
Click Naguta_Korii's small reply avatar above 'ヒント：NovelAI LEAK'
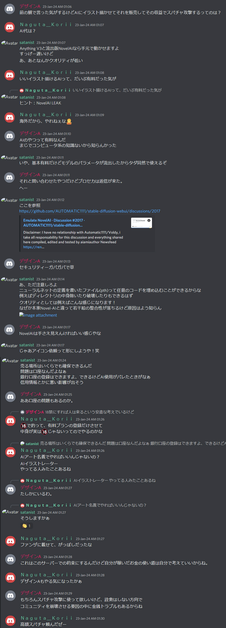coord(22,90)
